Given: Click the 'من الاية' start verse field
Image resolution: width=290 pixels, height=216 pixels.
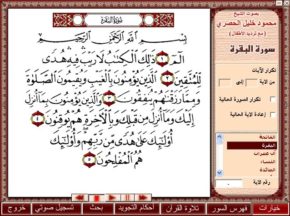Looking at the screenshot, I should point(251,82).
